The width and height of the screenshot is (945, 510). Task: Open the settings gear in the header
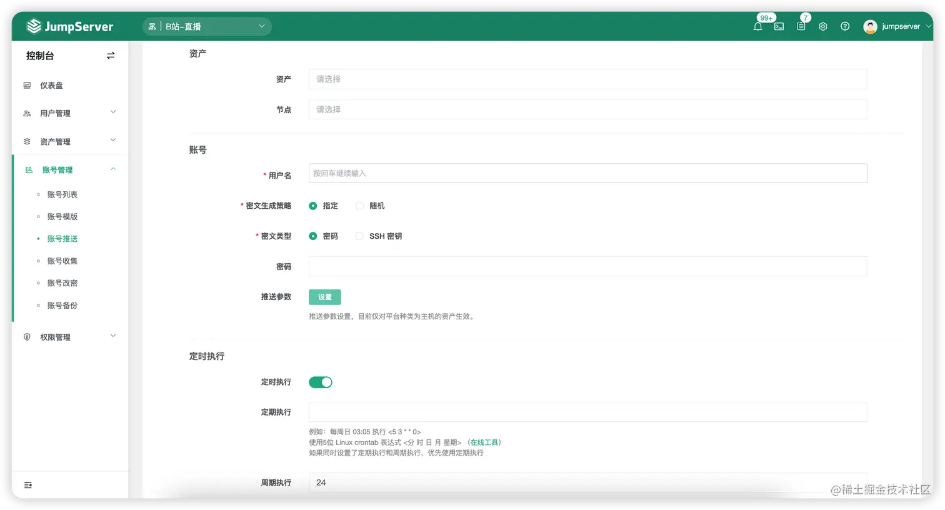click(822, 26)
